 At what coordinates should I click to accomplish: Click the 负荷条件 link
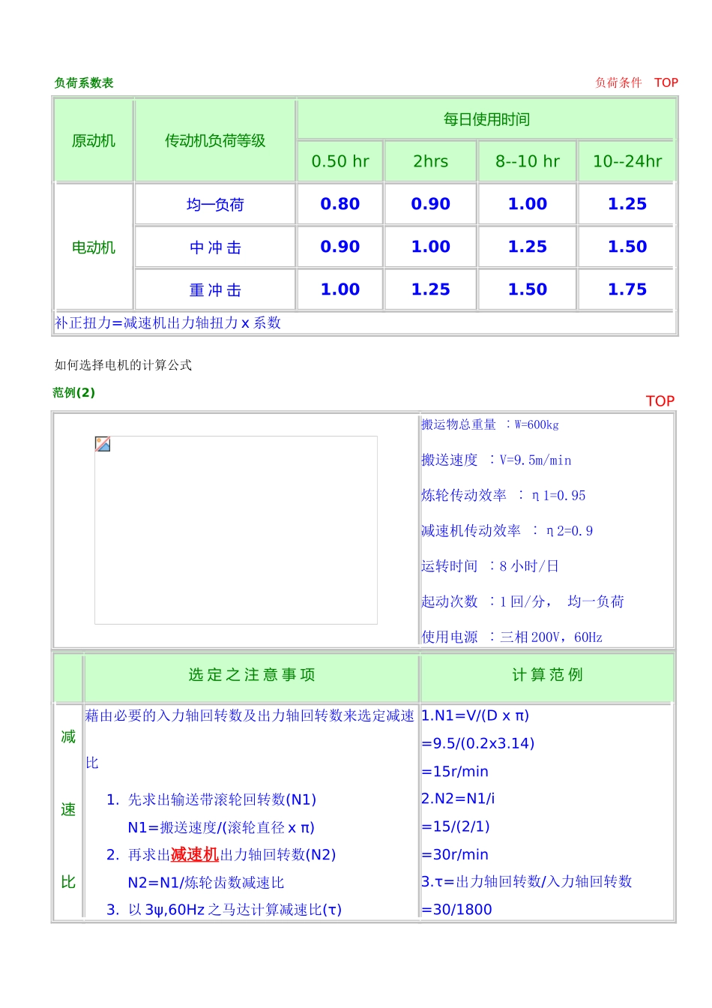[x=618, y=82]
